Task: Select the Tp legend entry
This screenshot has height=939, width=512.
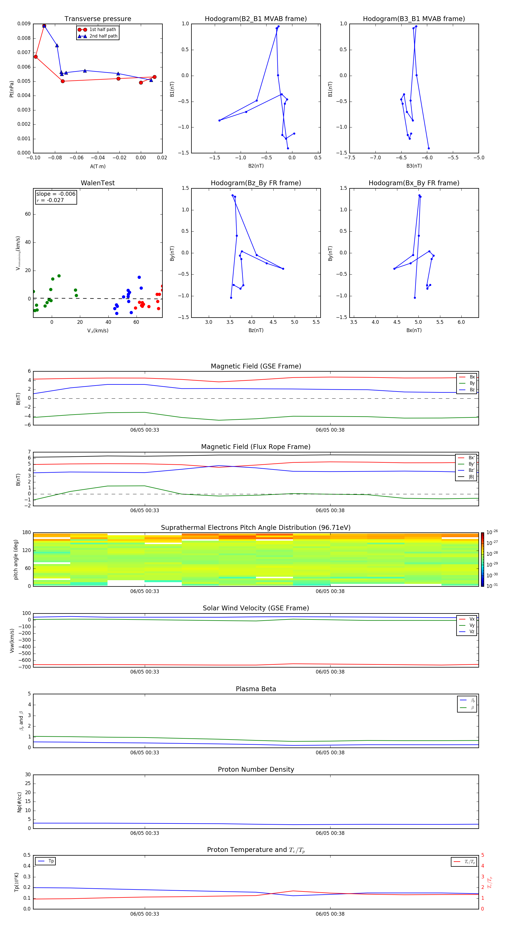Action: pos(46,861)
